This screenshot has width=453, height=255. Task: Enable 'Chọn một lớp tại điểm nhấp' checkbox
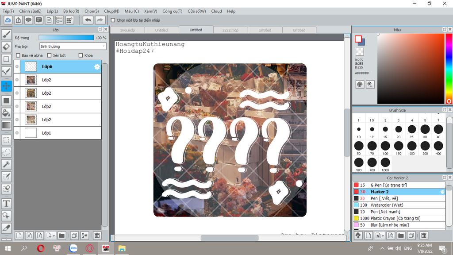pyautogui.click(x=113, y=20)
